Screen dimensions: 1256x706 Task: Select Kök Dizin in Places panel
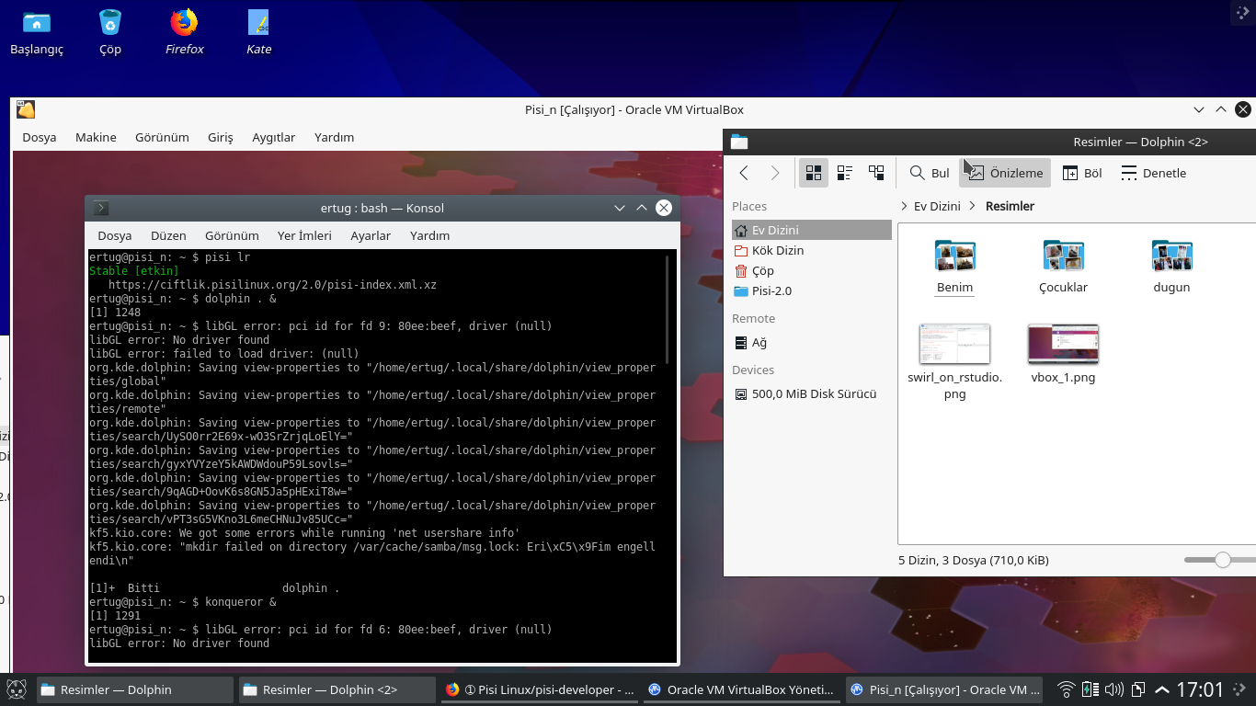coord(777,250)
